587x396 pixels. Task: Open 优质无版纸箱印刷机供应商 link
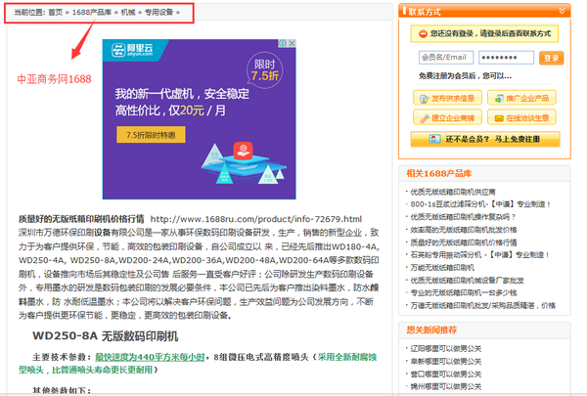(x=453, y=192)
